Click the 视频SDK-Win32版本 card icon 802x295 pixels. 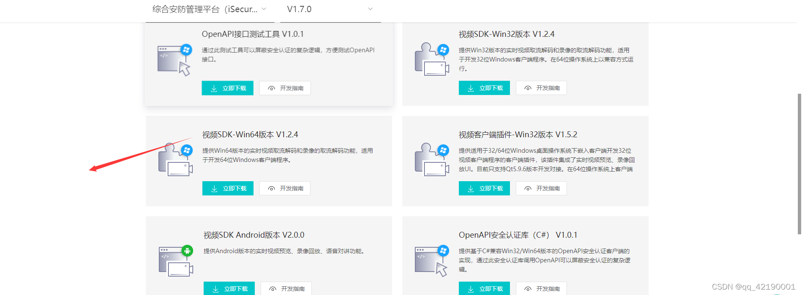[432, 59]
